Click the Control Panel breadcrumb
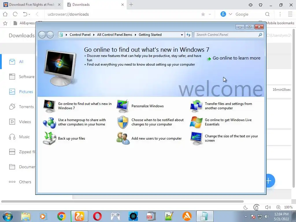 point(80,35)
